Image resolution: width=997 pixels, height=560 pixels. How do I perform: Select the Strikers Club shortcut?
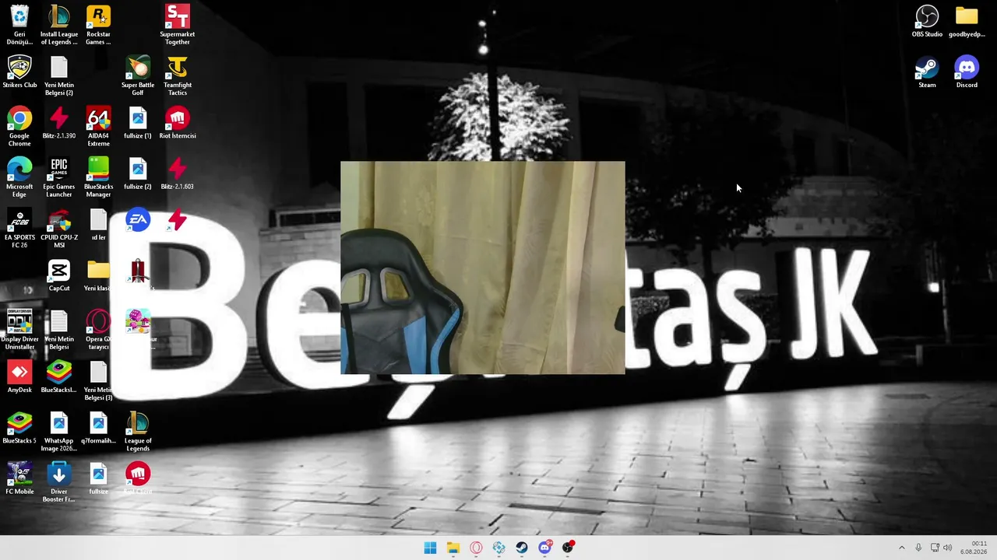point(19,72)
